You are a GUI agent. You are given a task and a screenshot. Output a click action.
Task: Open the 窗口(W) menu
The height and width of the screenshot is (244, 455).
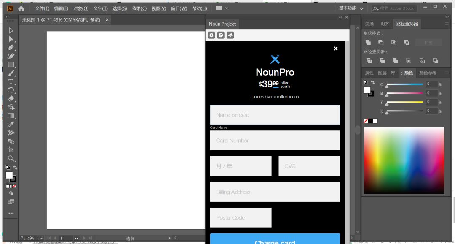tap(179, 8)
